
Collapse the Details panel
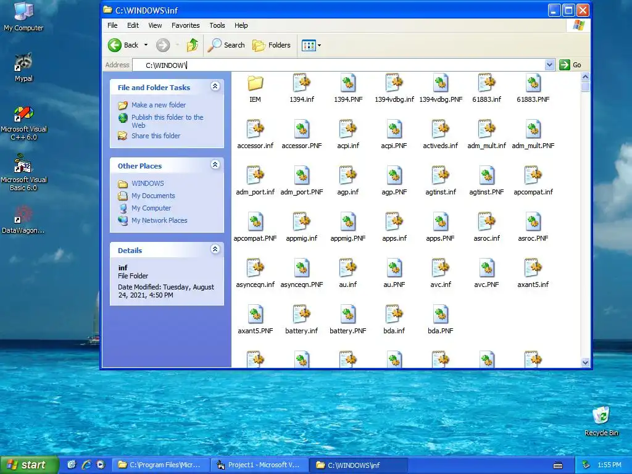215,249
